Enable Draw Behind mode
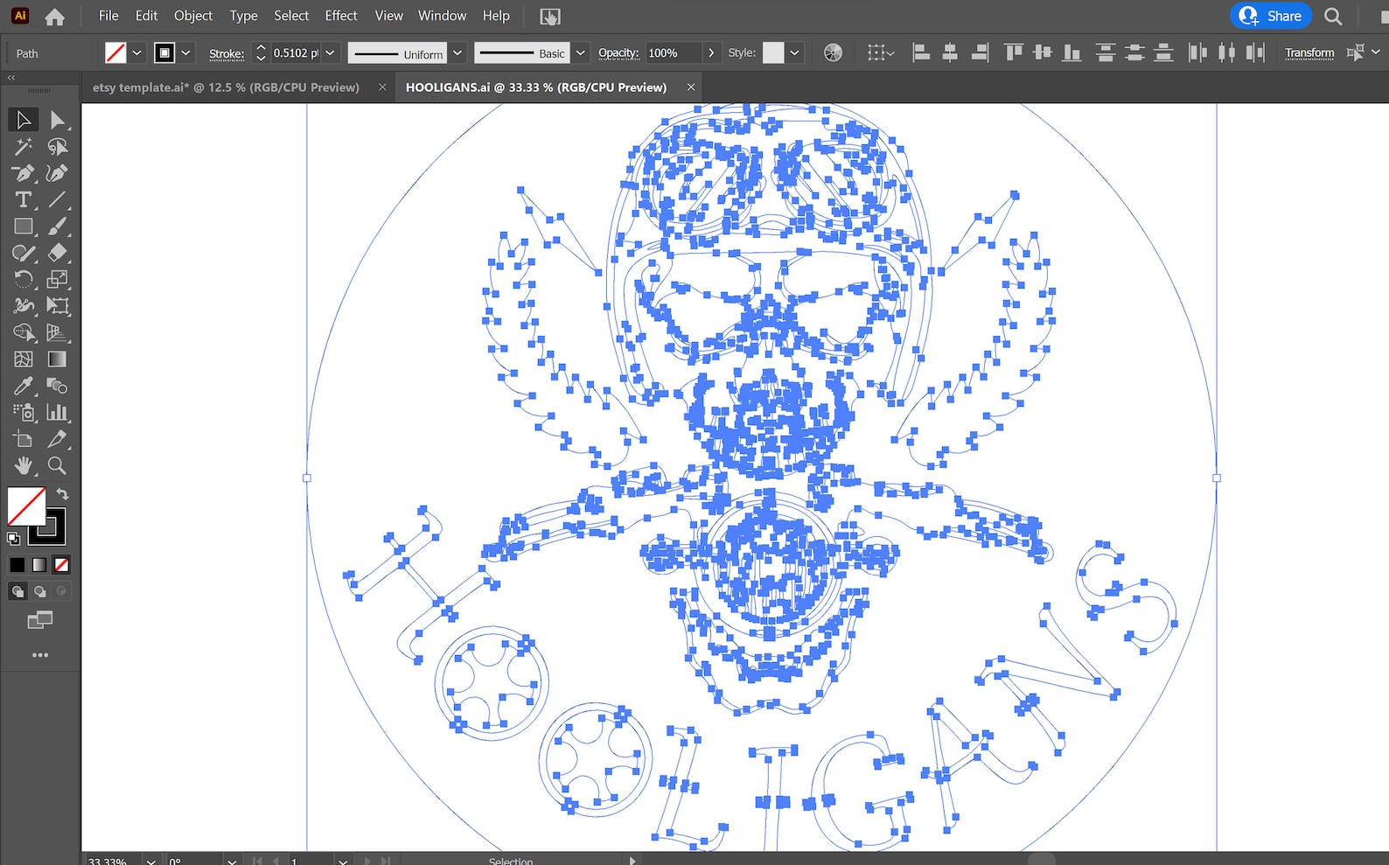 pos(39,591)
